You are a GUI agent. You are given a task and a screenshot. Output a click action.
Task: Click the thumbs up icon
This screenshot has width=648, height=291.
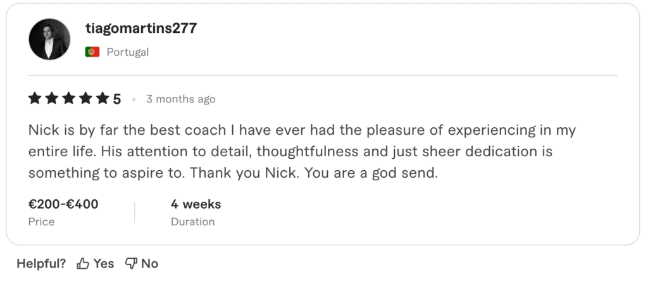[83, 264]
